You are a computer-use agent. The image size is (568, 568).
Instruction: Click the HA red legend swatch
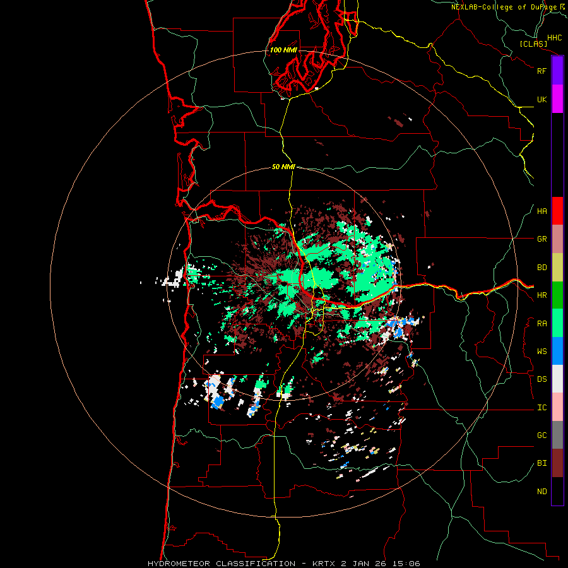(x=557, y=211)
